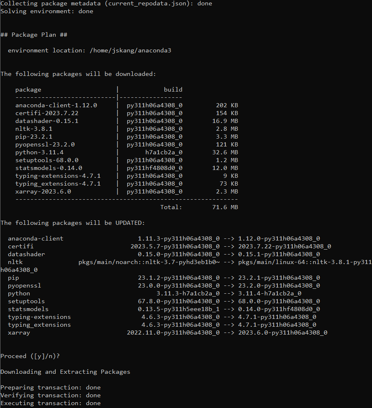Click 'Downloading and Extracting Packages' line

(65, 372)
